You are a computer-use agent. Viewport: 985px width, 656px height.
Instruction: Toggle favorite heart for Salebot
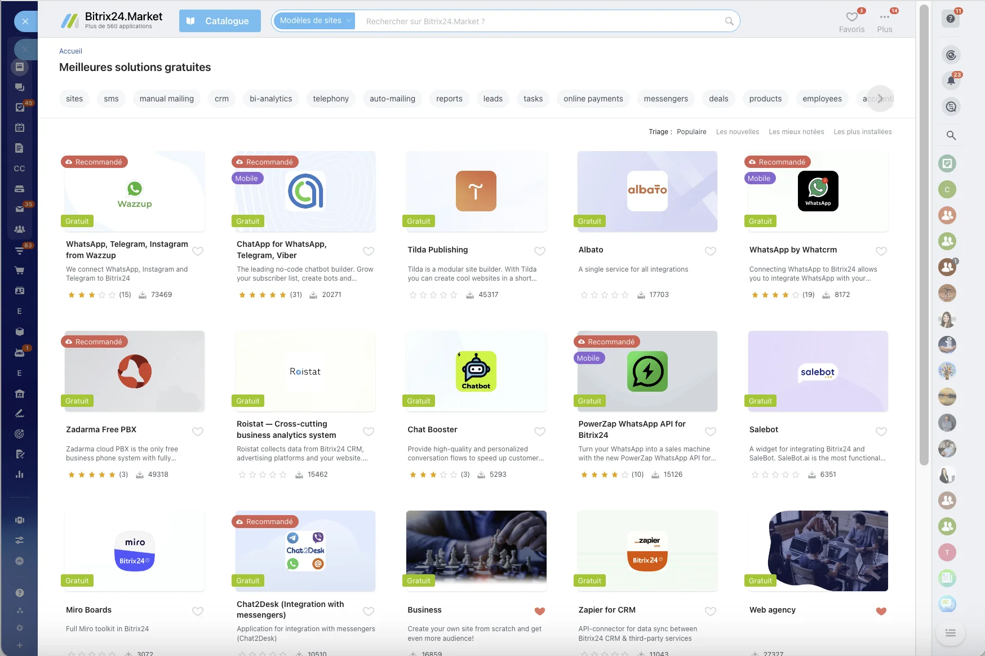click(881, 432)
